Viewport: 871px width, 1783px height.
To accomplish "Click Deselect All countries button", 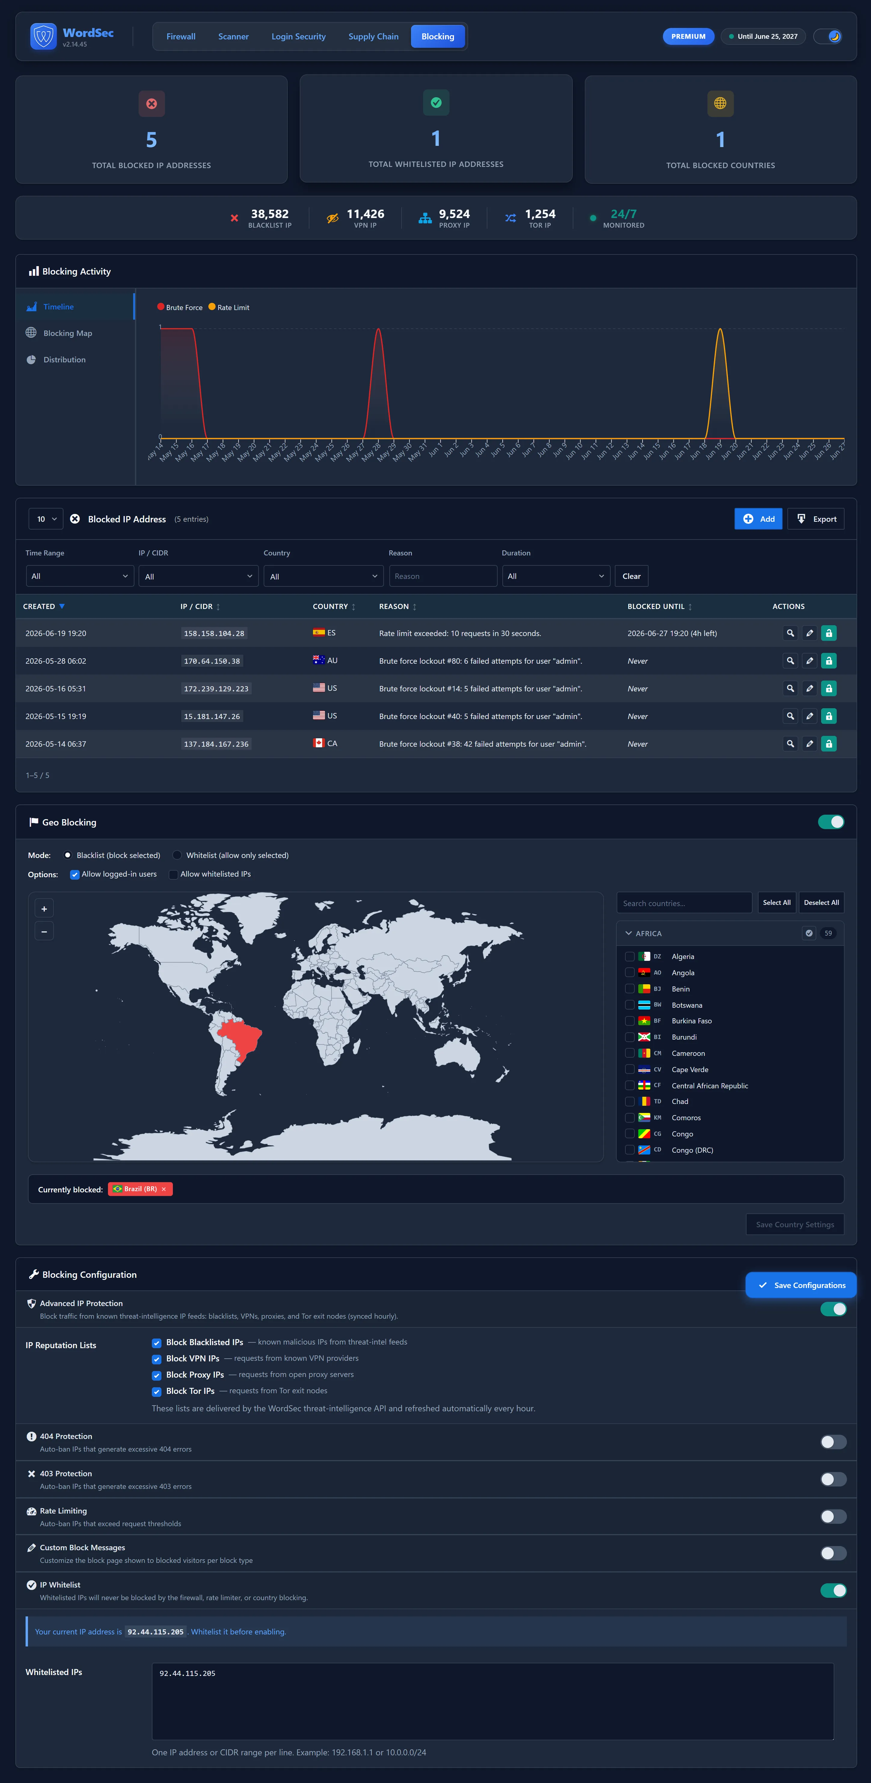I will point(821,902).
